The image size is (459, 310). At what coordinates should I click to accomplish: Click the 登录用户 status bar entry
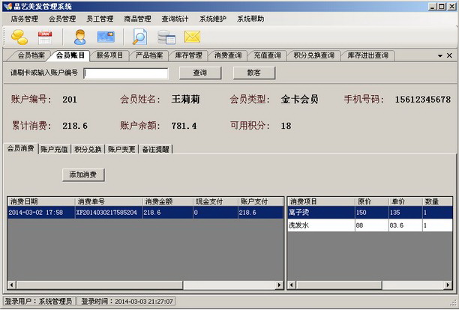pos(39,301)
